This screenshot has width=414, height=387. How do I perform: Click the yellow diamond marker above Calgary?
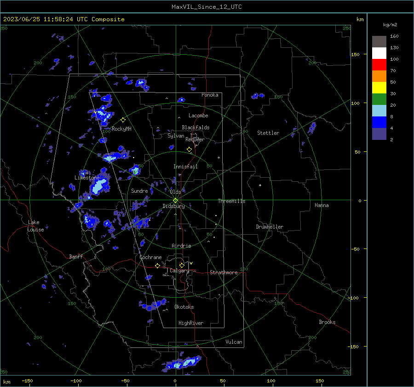(182, 265)
